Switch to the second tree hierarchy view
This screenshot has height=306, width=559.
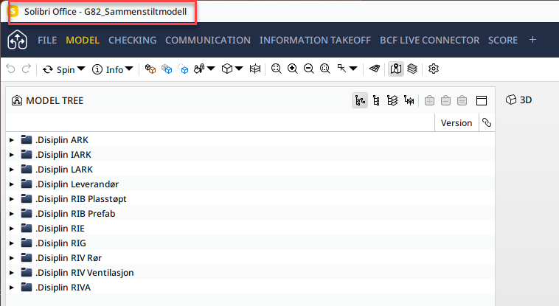376,100
